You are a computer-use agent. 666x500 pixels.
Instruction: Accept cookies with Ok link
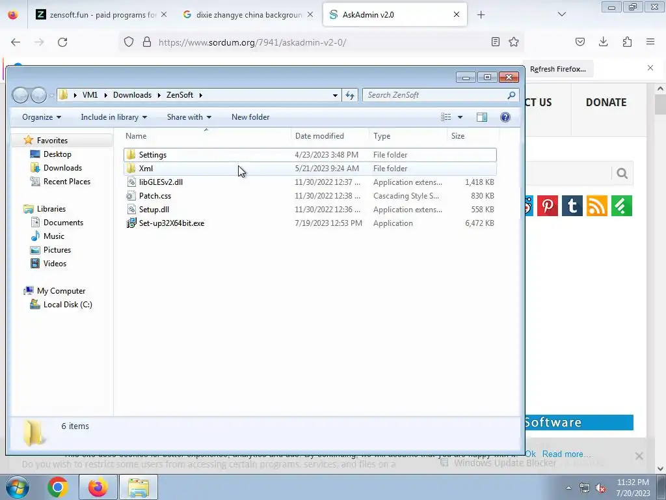(531, 454)
